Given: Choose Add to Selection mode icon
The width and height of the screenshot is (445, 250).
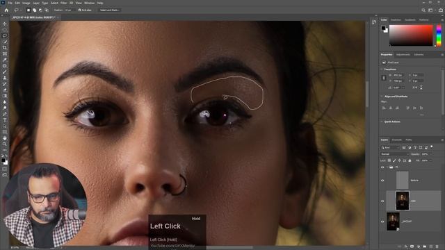Looking at the screenshot, I should pyautogui.click(x=34, y=10).
